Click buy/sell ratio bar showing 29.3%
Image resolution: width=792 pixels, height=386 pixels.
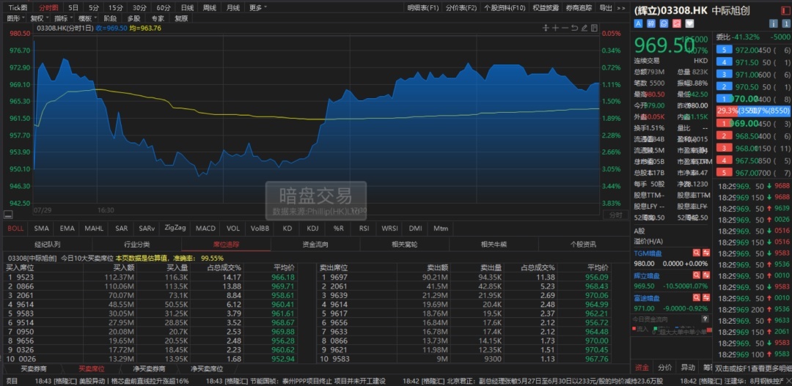(752, 111)
